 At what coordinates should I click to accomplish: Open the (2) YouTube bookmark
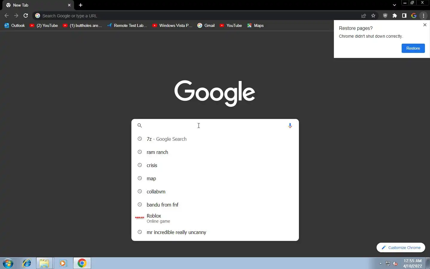point(44,25)
